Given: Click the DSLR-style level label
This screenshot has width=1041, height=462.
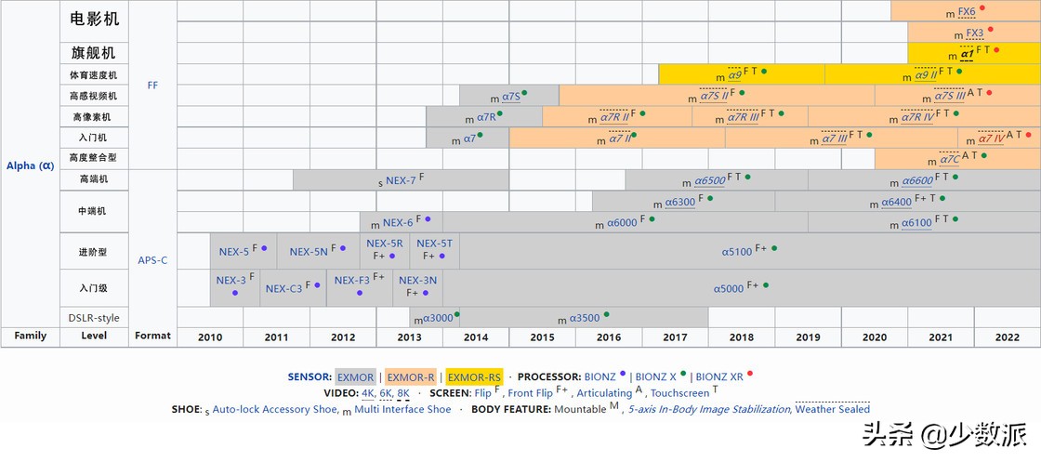Looking at the screenshot, I should pyautogui.click(x=94, y=317).
